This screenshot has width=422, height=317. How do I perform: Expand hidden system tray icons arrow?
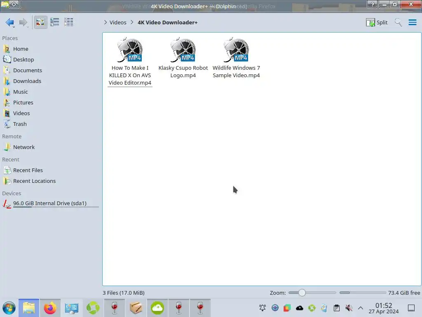[361, 308]
